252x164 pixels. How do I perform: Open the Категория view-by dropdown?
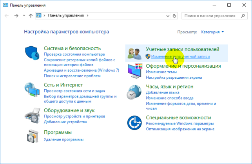click(x=212, y=32)
